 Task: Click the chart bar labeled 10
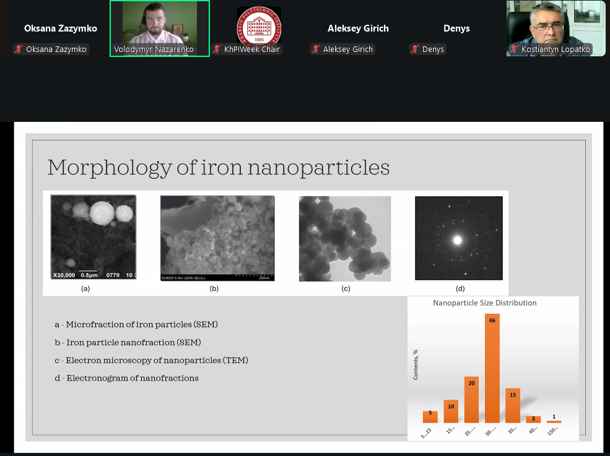[451, 411]
